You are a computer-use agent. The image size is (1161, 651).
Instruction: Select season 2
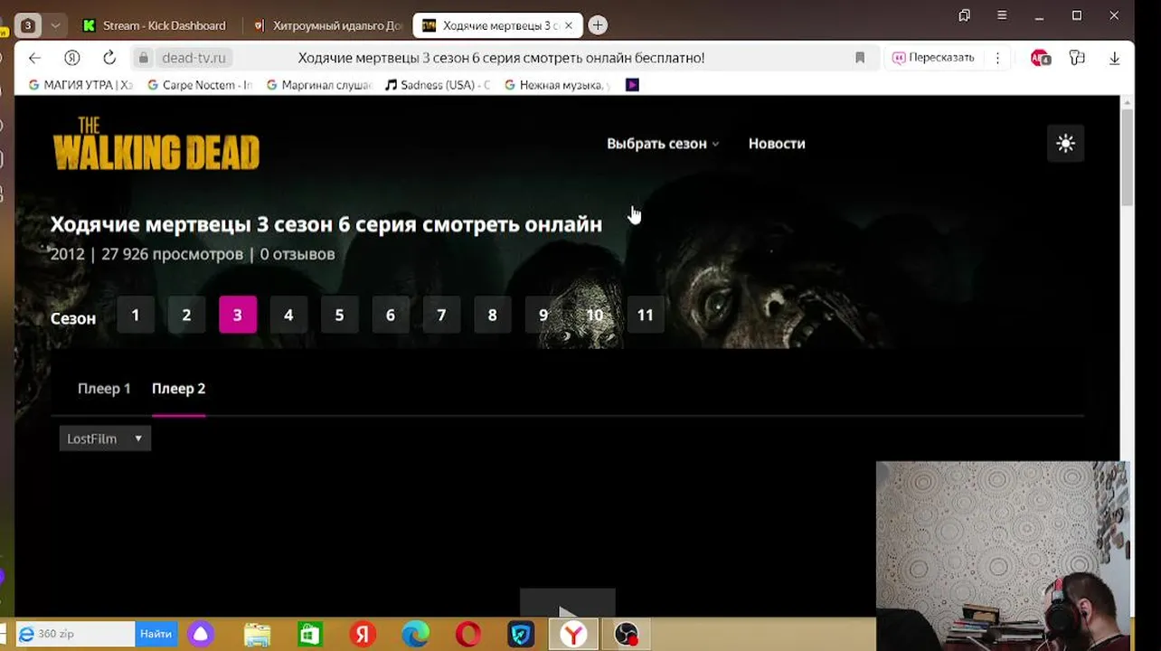186,315
